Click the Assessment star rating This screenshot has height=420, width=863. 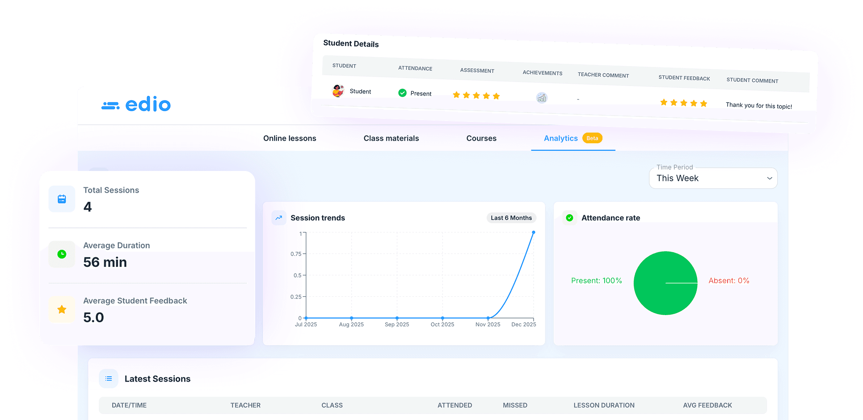(x=476, y=96)
